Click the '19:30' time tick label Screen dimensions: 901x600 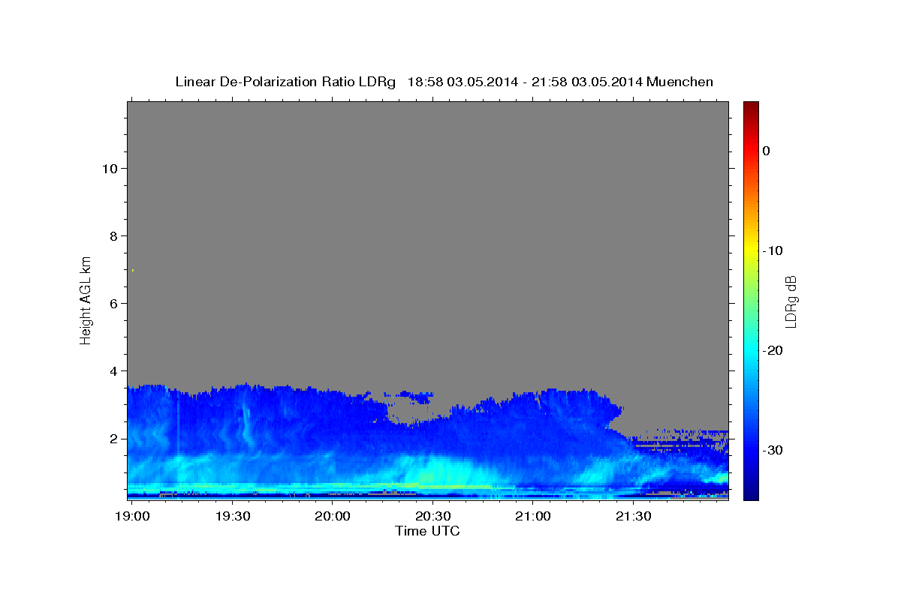click(x=232, y=517)
